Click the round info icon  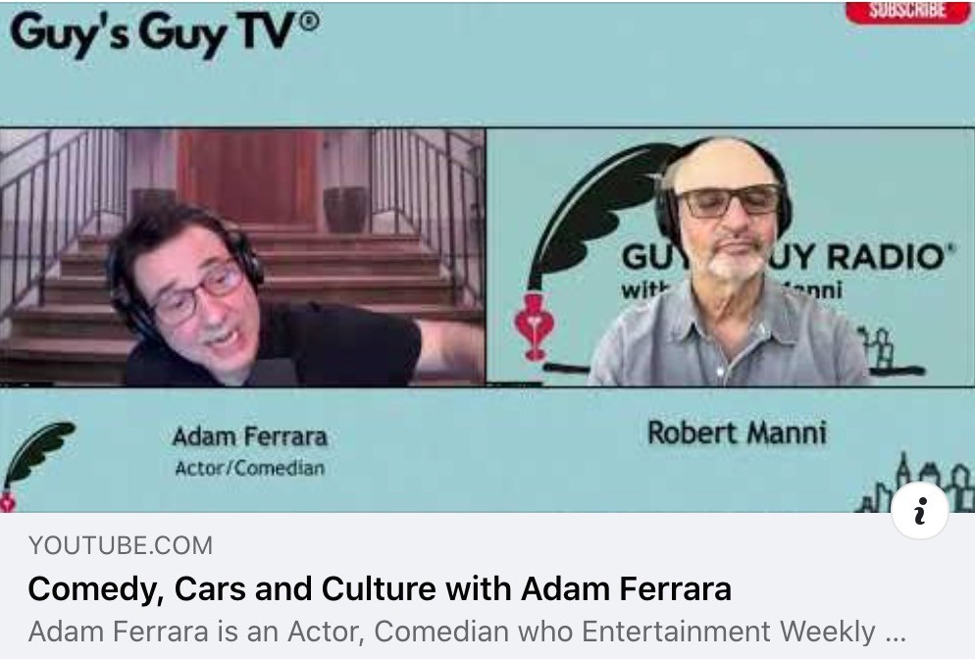pyautogui.click(x=920, y=510)
